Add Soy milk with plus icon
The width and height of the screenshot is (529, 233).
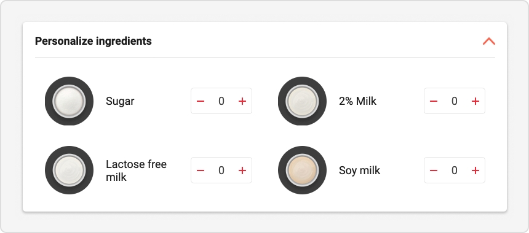[475, 170]
